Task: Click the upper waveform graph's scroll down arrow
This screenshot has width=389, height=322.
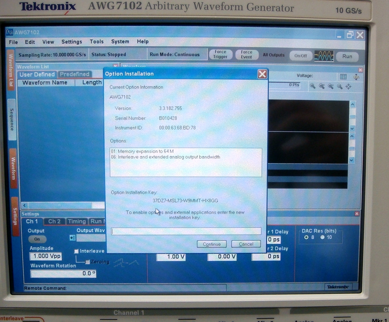Action: 352,128
